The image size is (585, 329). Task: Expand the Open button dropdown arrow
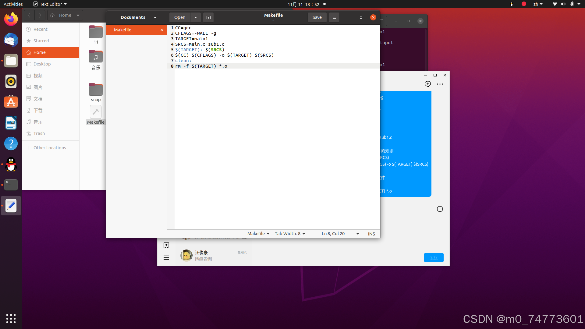click(195, 17)
